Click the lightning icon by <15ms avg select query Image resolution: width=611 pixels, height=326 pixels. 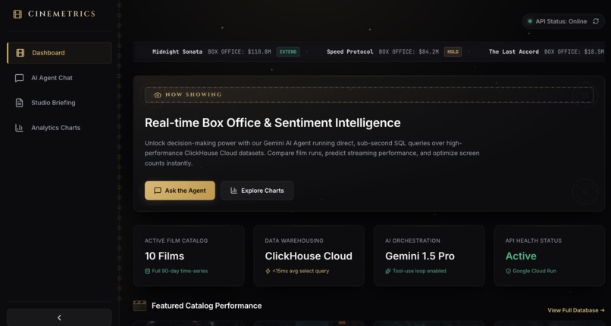point(268,271)
